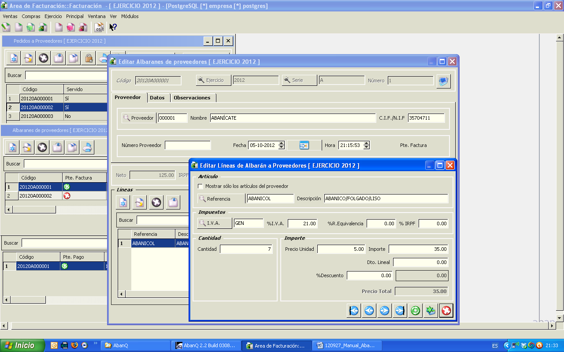Click the arrow icon button beside Fecha
Viewport: 564px width, 352px height.
304,145
